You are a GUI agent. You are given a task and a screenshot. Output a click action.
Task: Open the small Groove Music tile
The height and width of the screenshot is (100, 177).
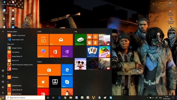click(95, 37)
